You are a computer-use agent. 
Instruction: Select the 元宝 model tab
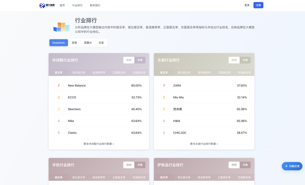click(101, 43)
